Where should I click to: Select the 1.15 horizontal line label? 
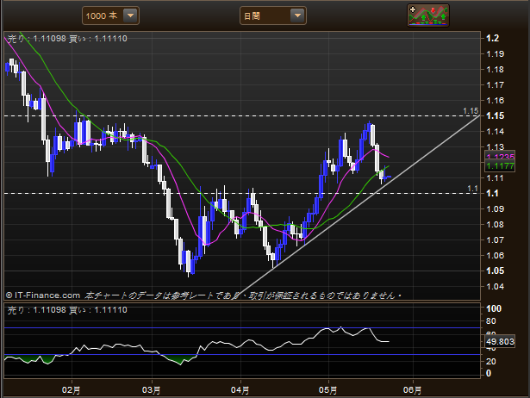tap(471, 111)
